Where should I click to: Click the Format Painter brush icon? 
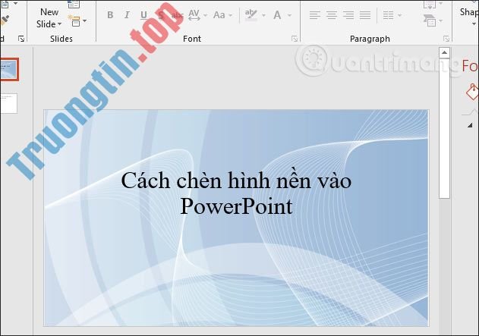5,20
